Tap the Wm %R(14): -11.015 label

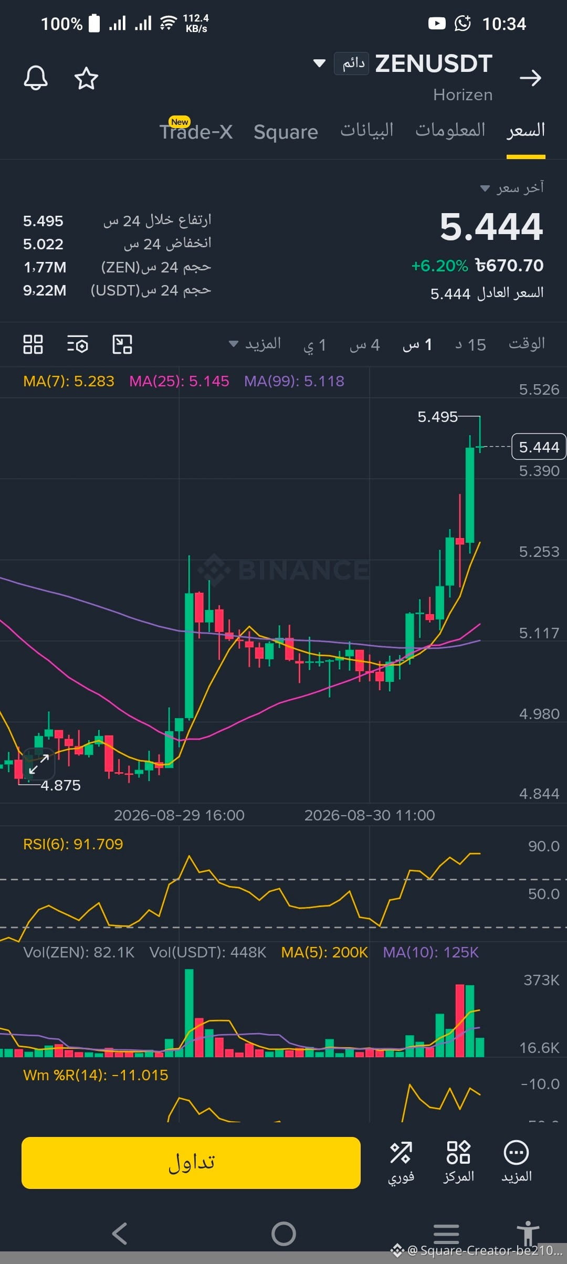point(96,1075)
